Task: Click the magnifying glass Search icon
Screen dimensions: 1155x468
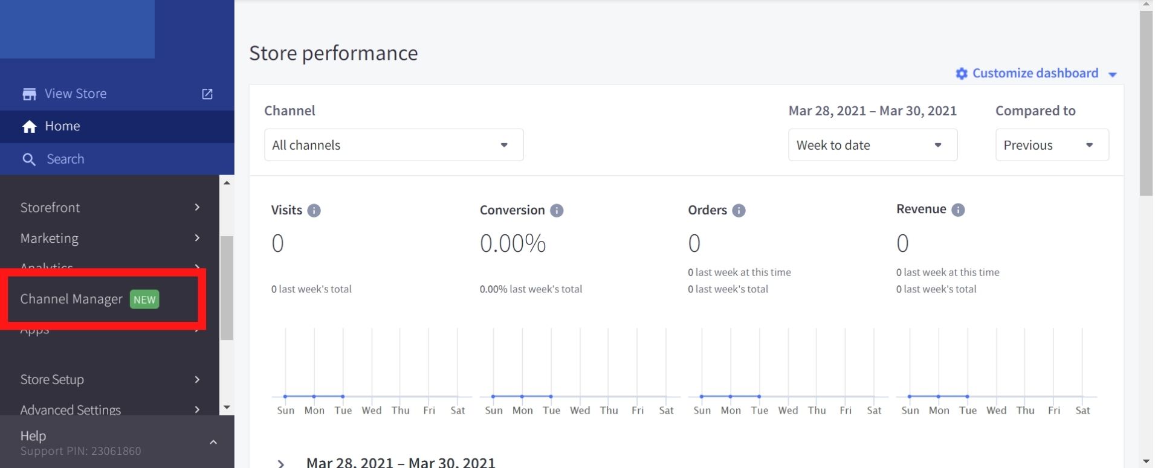Action: coord(29,159)
